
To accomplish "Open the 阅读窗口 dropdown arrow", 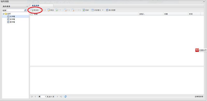I will 103,10.
